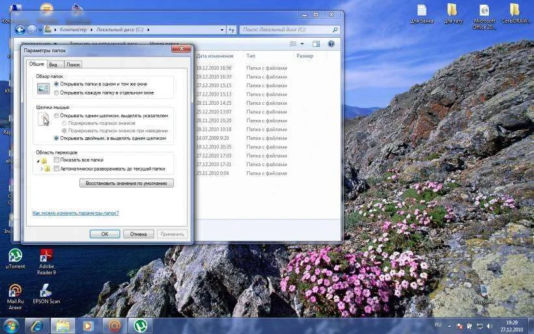Select "Открывать папки в одном и том же окне"
This screenshot has height=334, width=534.
tap(100, 84)
